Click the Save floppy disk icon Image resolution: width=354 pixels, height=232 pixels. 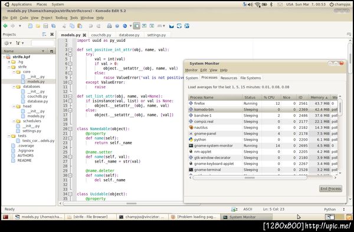[45, 26]
